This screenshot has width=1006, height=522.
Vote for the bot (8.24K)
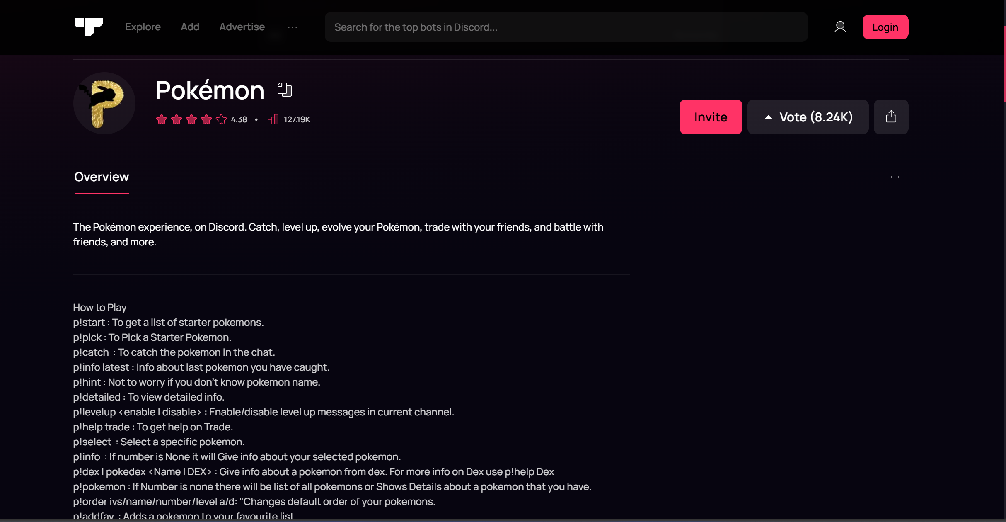pos(808,117)
